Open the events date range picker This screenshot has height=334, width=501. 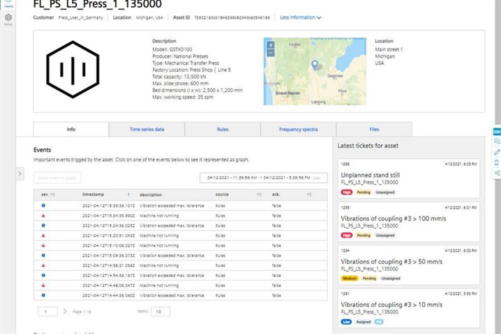pos(263,177)
